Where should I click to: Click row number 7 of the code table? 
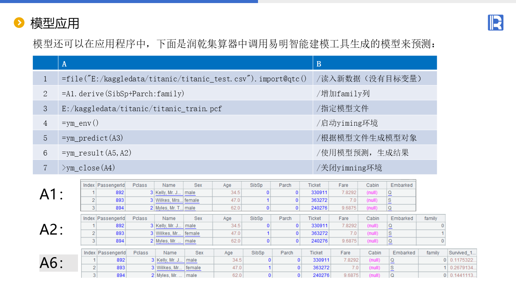[45, 168]
